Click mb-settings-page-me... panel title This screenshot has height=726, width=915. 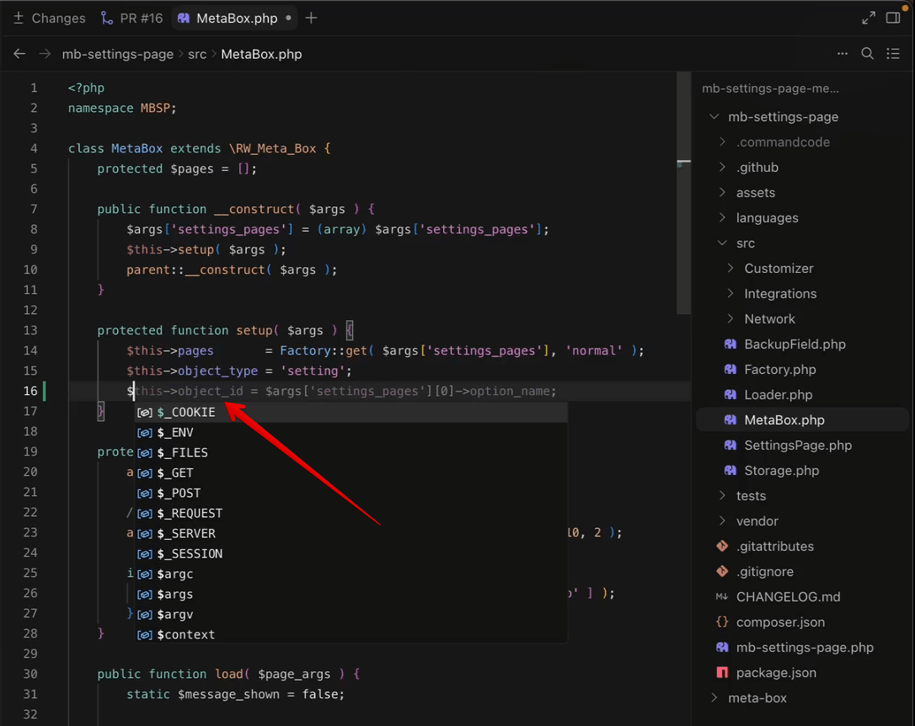(x=770, y=88)
